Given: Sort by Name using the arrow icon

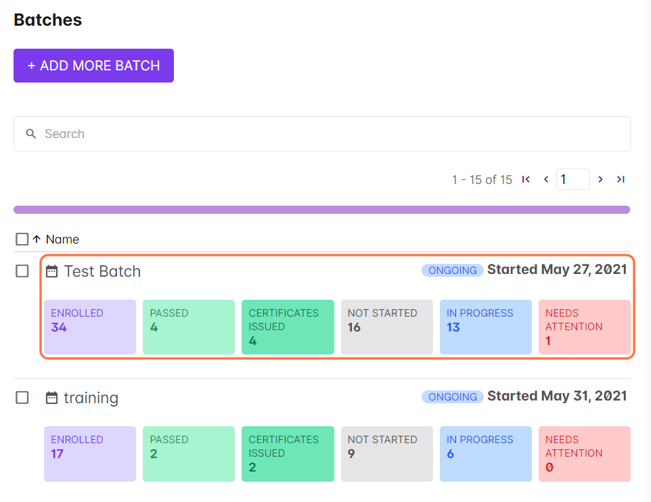Looking at the screenshot, I should 37,239.
